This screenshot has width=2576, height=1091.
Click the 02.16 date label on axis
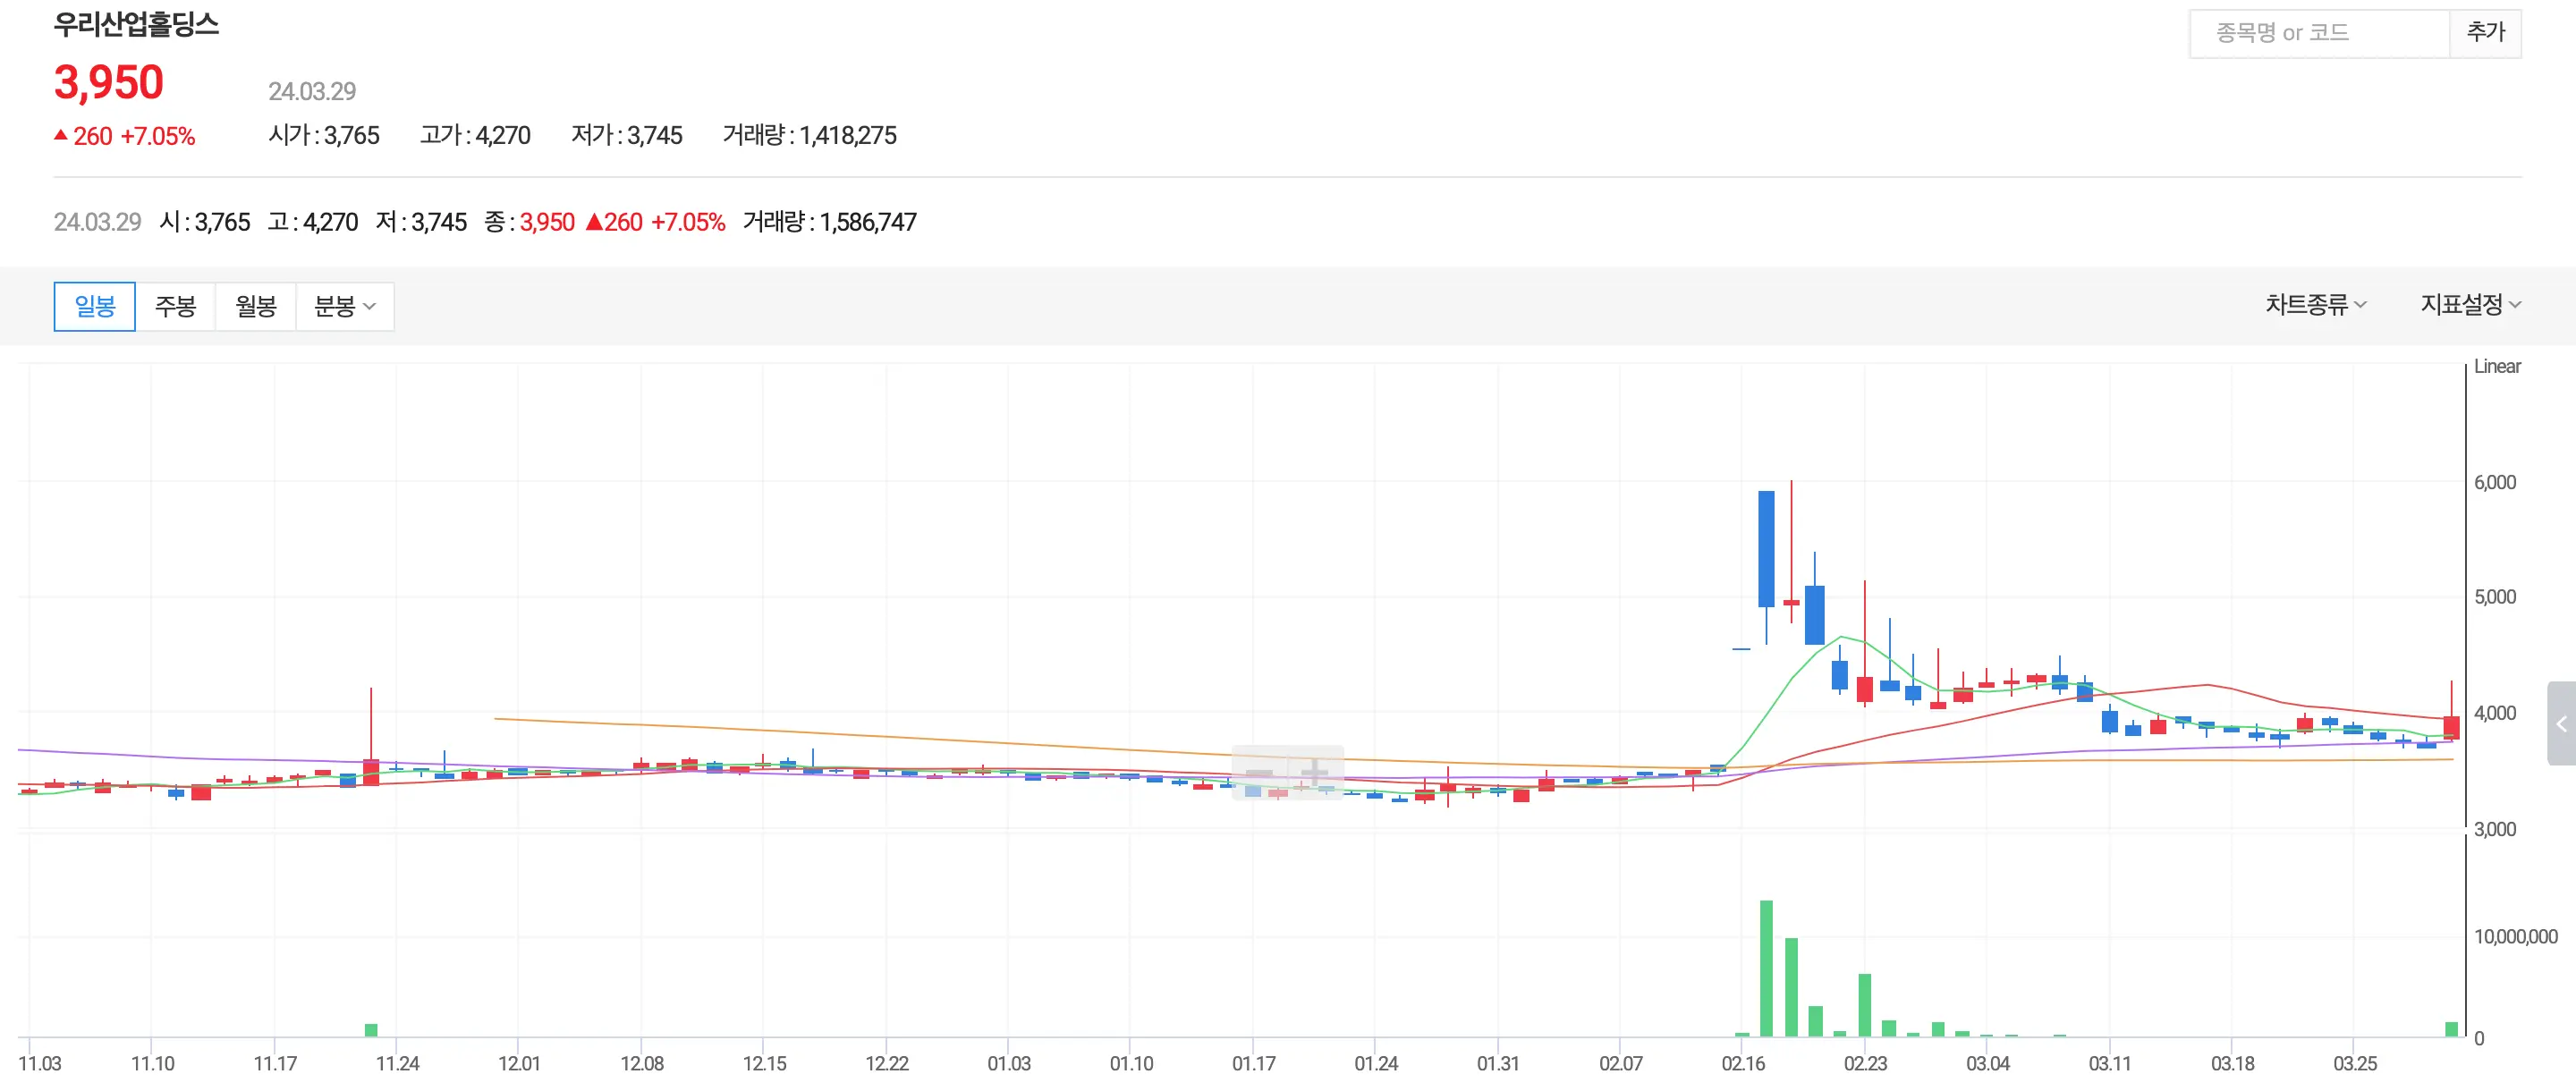1743,1063
